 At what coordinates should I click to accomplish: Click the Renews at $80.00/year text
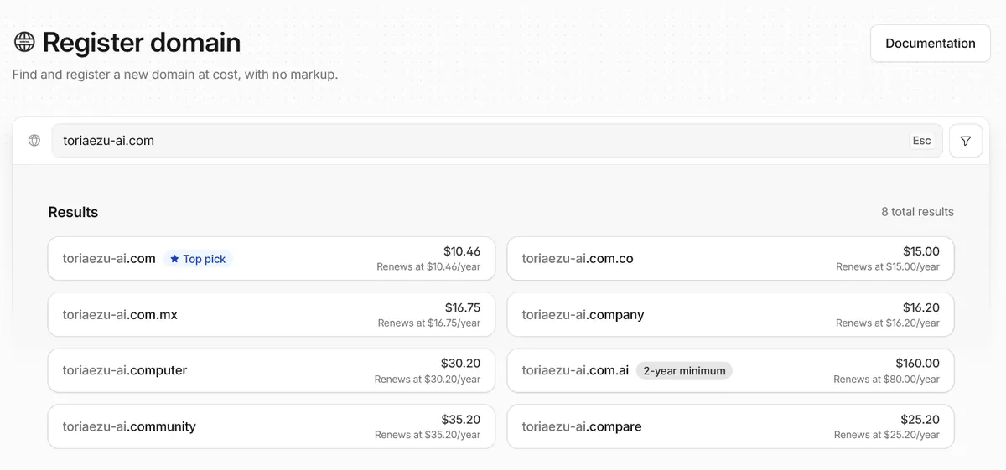[886, 380]
